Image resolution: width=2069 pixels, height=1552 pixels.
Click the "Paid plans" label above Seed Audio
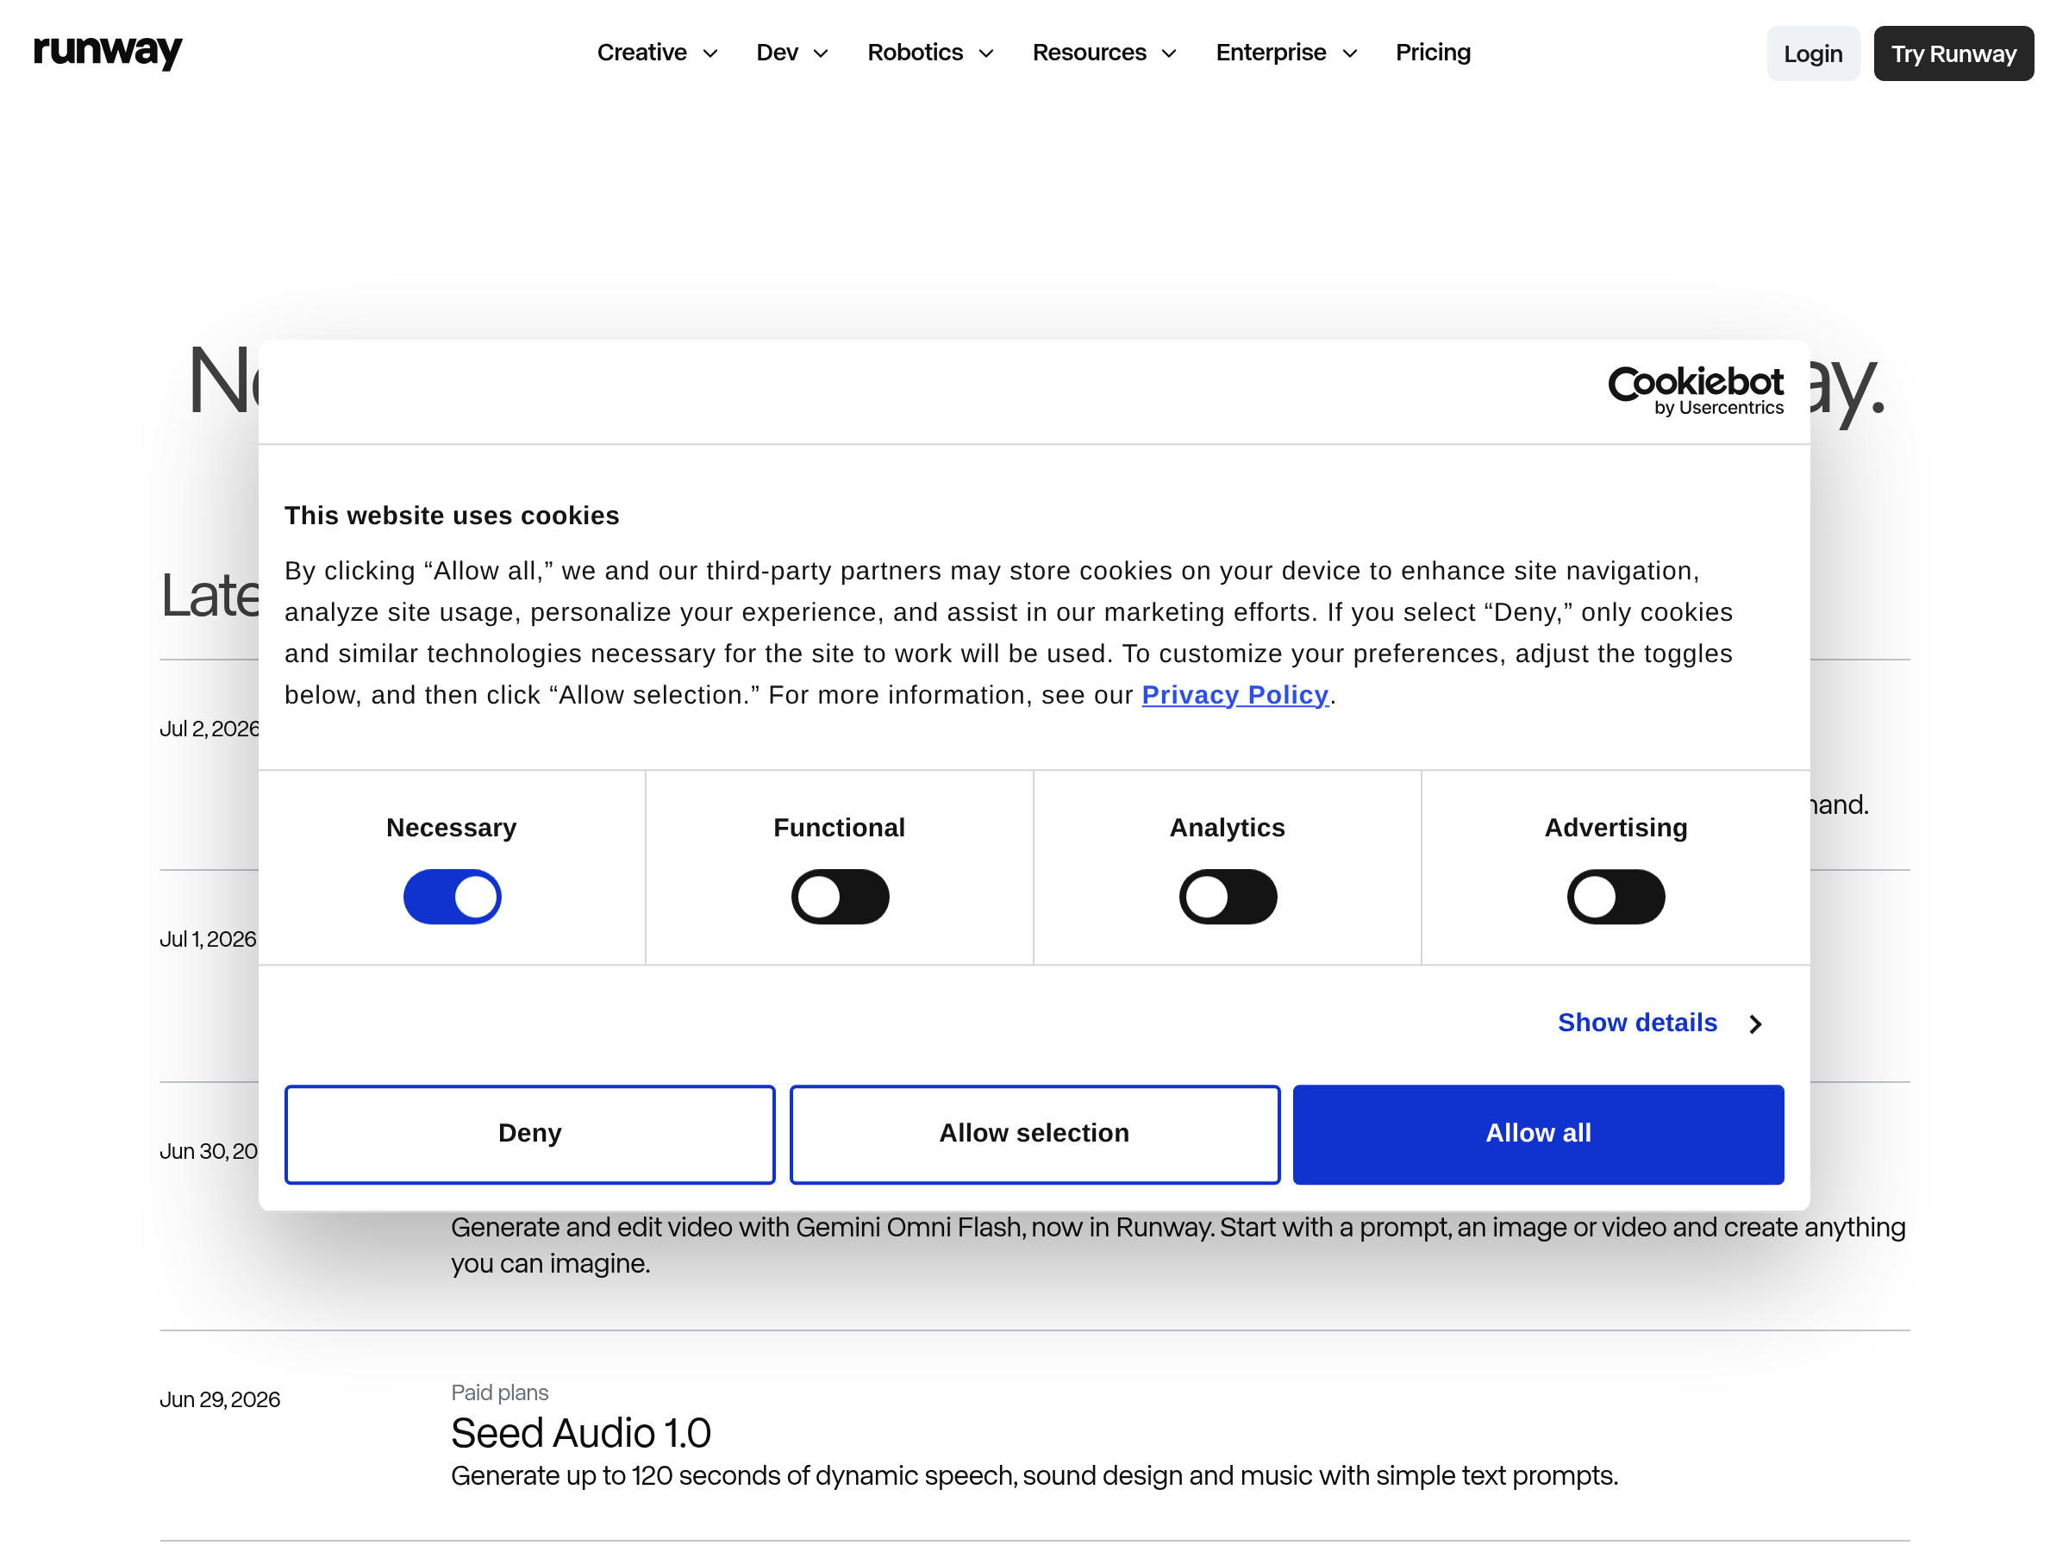coord(499,1392)
